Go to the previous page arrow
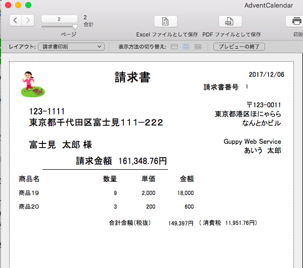Viewport: 303px width, 268px height. click(x=16, y=20)
